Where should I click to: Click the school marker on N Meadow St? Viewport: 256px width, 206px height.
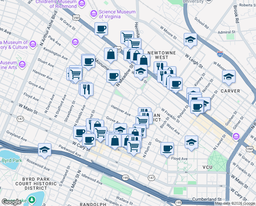click(x=141, y=71)
